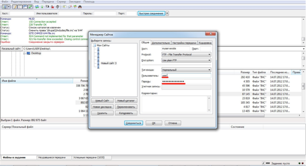Viewport: 306px width, 166px height.
Task: Click the reconnect to last server icon
Action: (57, 7)
